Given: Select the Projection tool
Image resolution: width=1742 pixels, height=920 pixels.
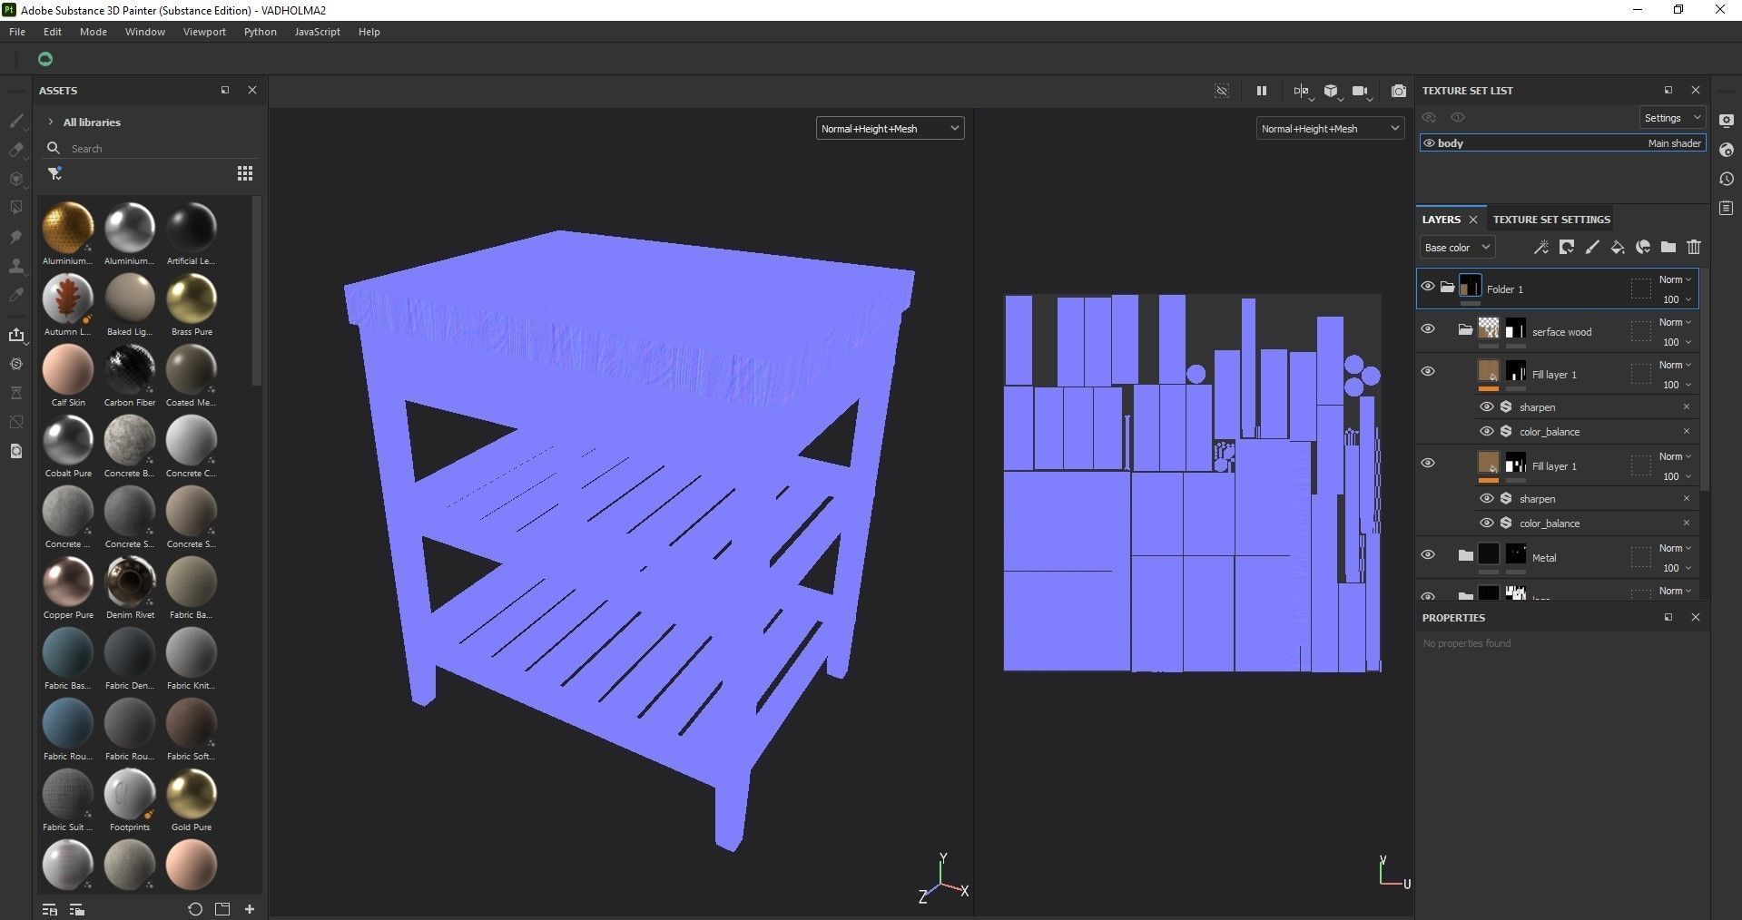Looking at the screenshot, I should (16, 179).
